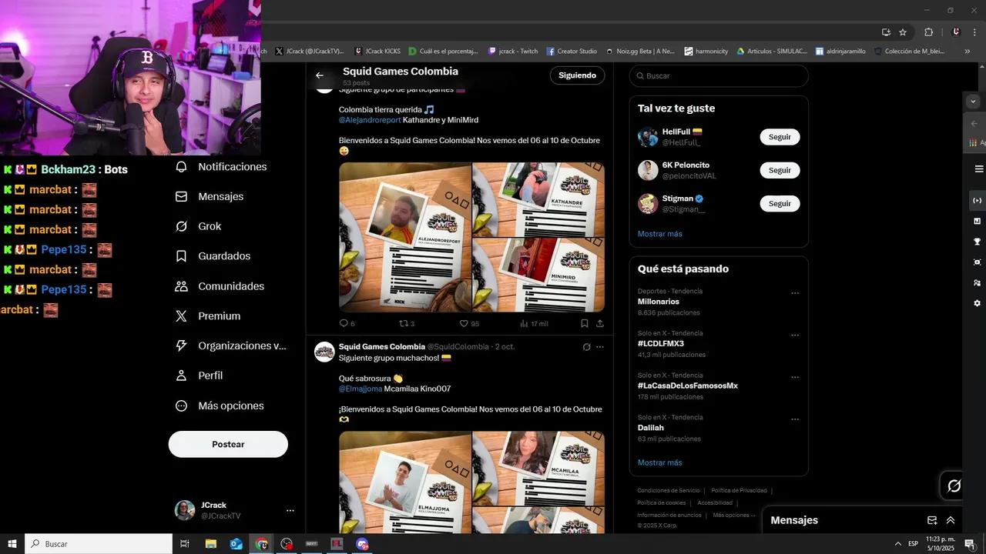Image resolution: width=986 pixels, height=554 pixels.
Task: Go back with the arrow beside Squid Games Colombia
Action: click(320, 75)
